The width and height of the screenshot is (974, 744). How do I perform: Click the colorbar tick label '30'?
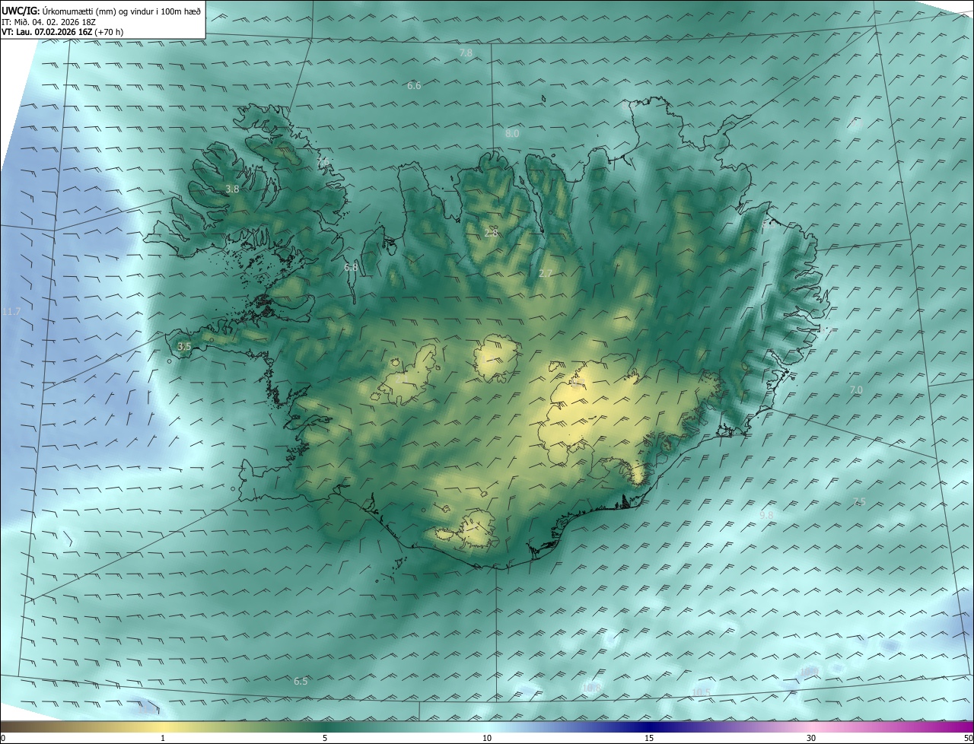coord(811,739)
